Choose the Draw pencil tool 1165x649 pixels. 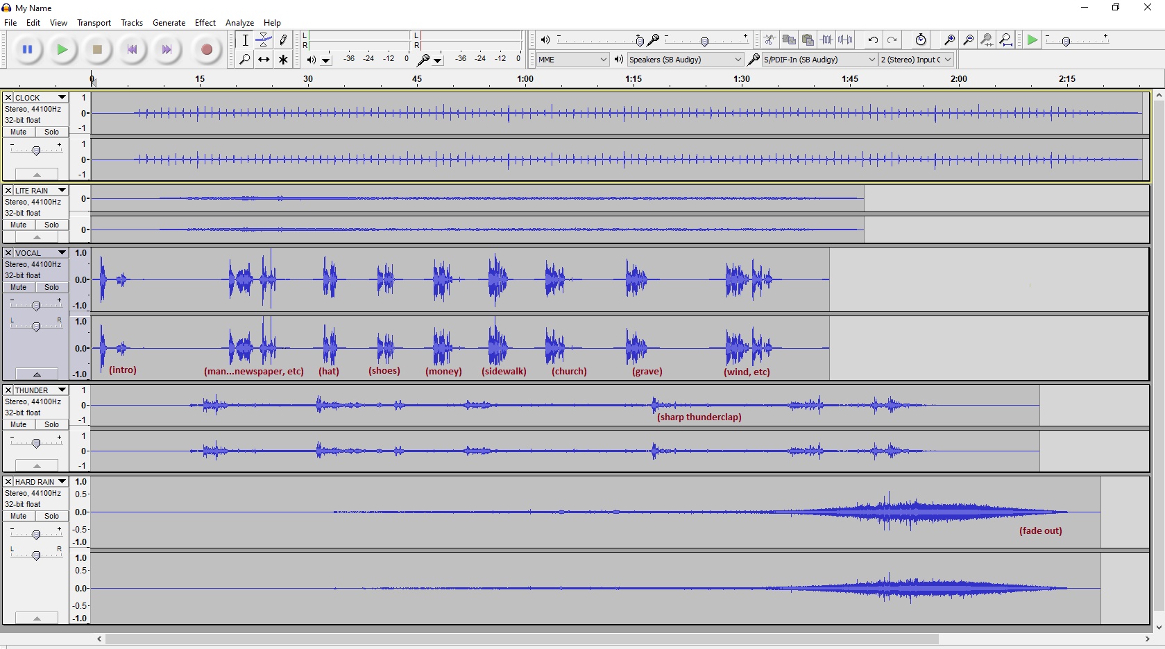tap(283, 40)
